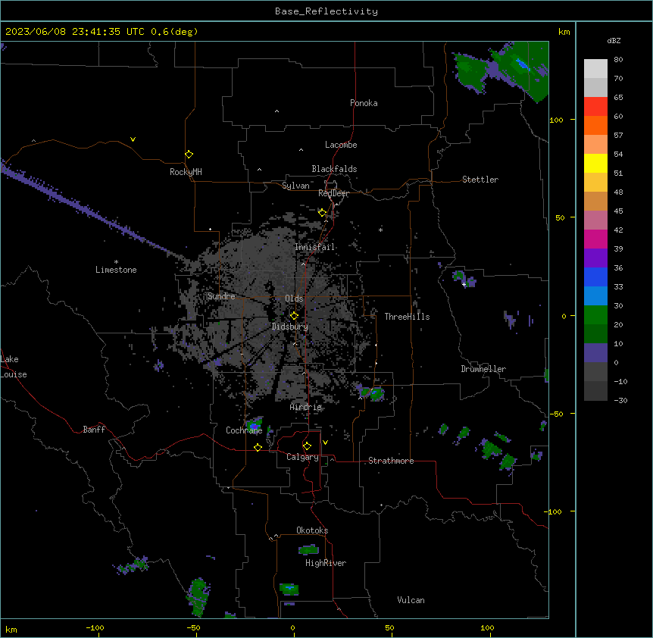Viewport: 653px width, 638px height.
Task: Click the Sundre label
Action: click(x=221, y=296)
